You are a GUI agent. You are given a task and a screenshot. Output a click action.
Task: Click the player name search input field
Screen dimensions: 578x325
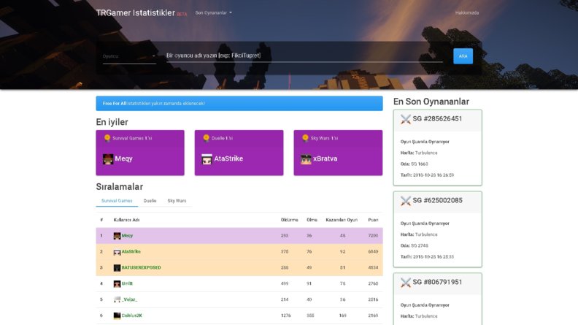pyautogui.click(x=304, y=56)
